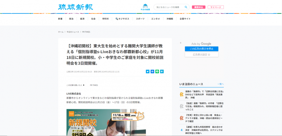This screenshot has height=136, width=282.
Task: Click the search magnifier icon
Action: pos(186,7)
